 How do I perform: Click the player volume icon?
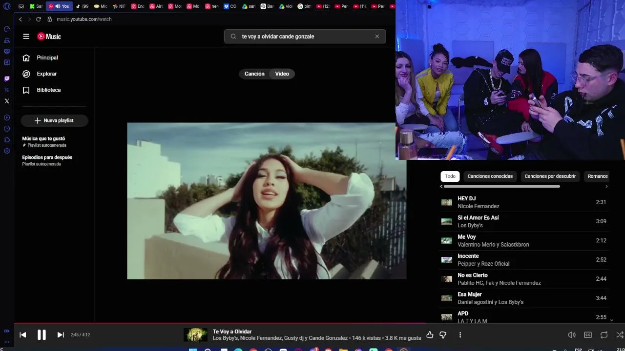[x=572, y=335]
